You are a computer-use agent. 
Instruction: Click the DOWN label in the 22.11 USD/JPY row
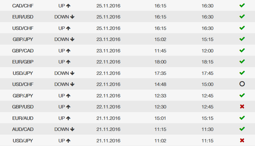(61, 73)
